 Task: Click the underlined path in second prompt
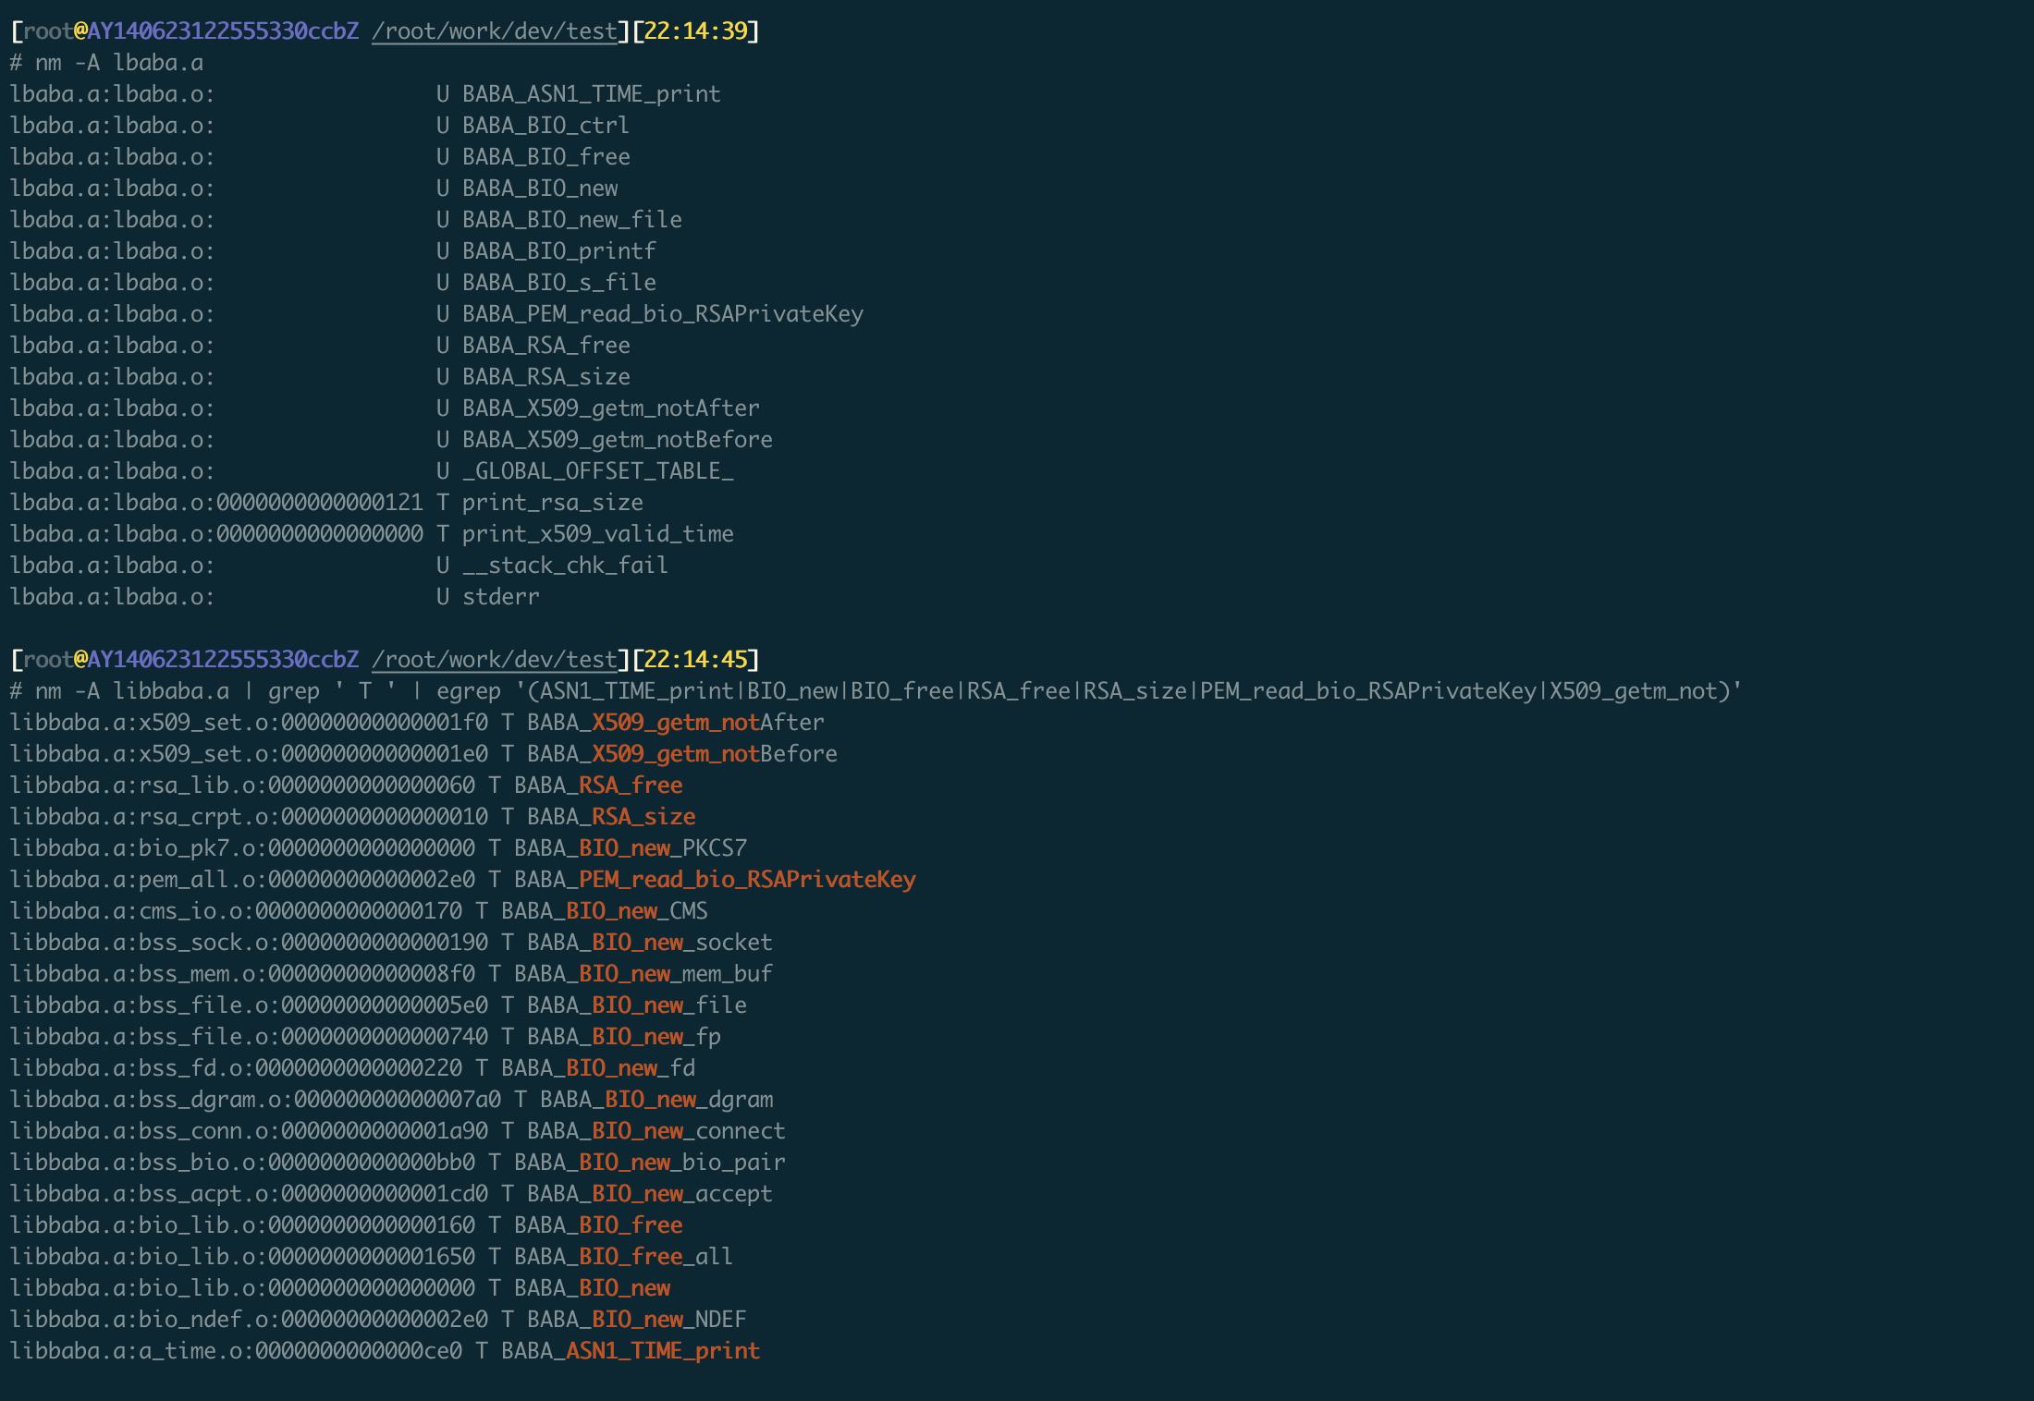tap(494, 660)
